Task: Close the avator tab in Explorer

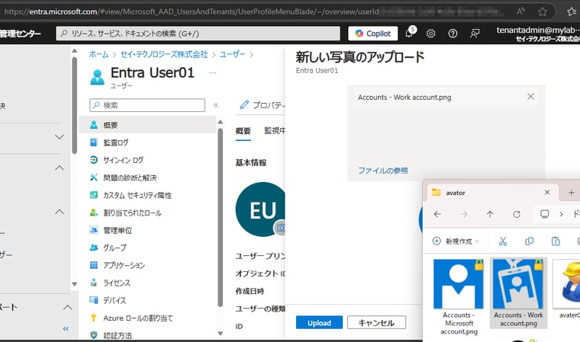Action: (547, 192)
